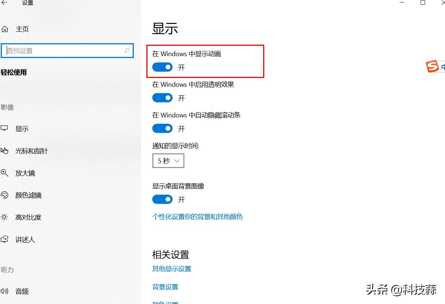Select the 显示 icon in sidebar

pyautogui.click(x=5, y=128)
